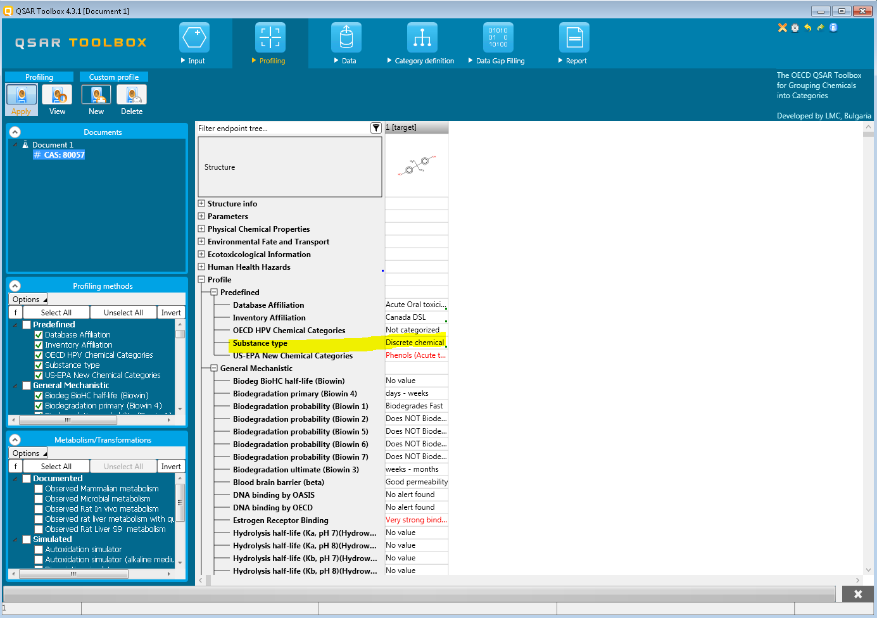Image resolution: width=877 pixels, height=618 pixels.
Task: Click Invert button in Metabolism/Transformations panel
Action: tap(171, 467)
